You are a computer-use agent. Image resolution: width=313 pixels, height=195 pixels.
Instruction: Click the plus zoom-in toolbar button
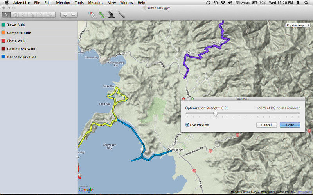pos(65,15)
